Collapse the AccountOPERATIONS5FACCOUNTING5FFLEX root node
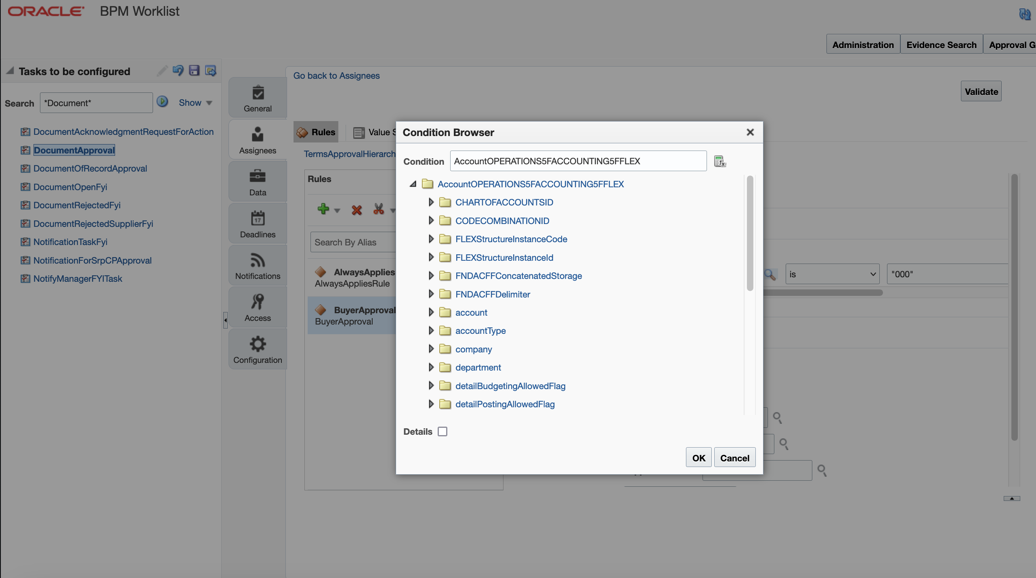The image size is (1036, 578). tap(413, 184)
